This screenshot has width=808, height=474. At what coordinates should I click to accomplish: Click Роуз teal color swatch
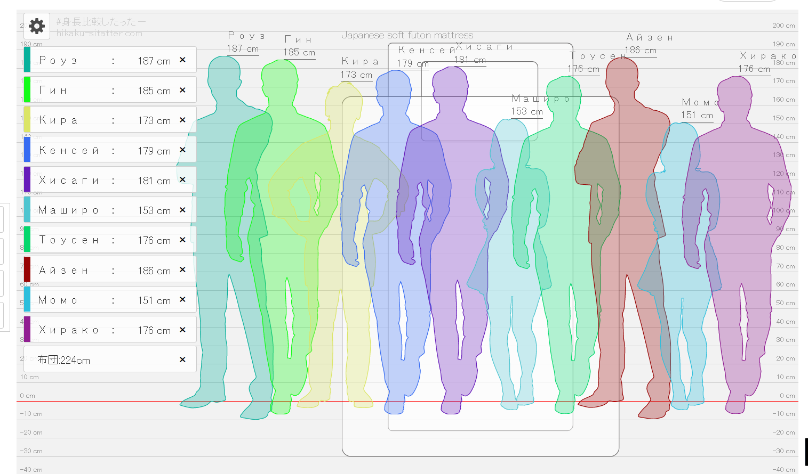coord(27,60)
